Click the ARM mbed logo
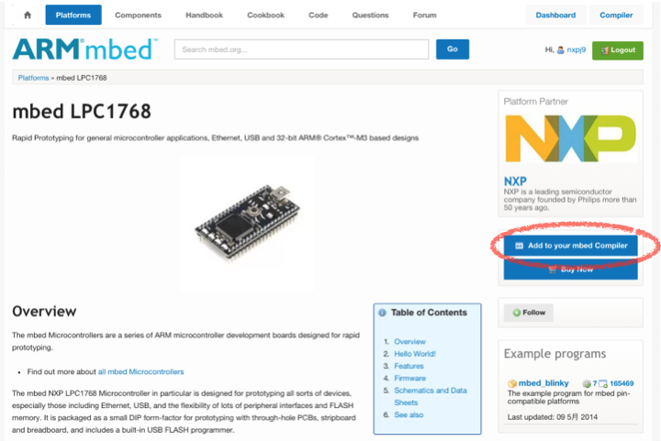661x441 pixels. click(x=85, y=50)
